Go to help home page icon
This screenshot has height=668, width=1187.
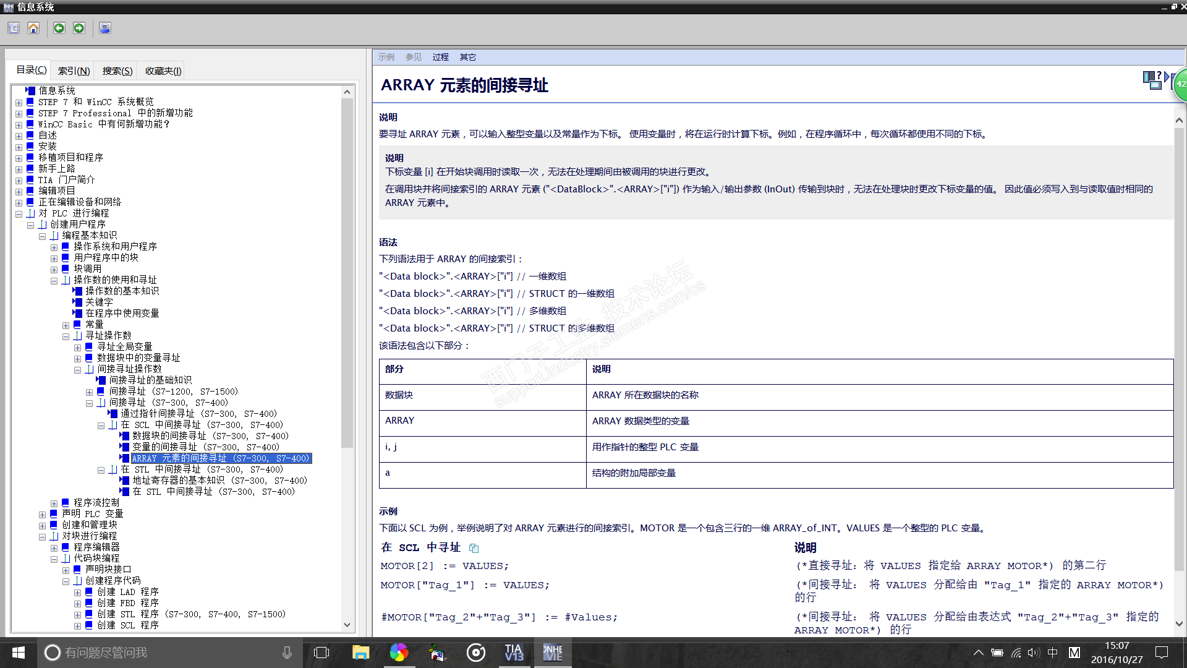(x=33, y=28)
